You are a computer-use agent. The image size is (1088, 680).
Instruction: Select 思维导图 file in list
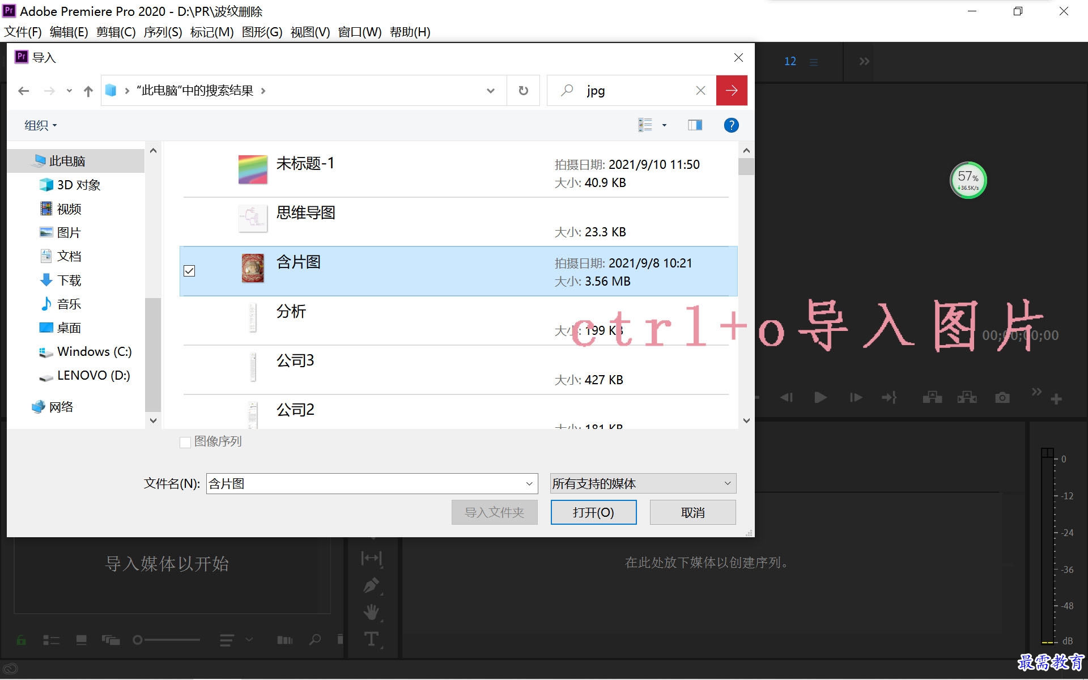click(x=456, y=222)
